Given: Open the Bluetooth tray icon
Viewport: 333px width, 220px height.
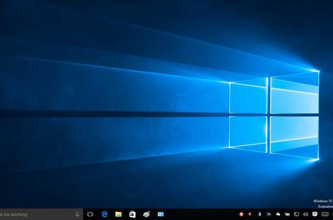Looking at the screenshot, I should click(x=260, y=214).
